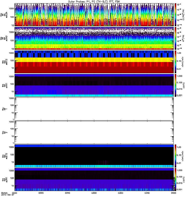Click the 1.00 label on the thc edc12 color bar
The image size is (188, 200).
pyautogui.click(x=179, y=147)
